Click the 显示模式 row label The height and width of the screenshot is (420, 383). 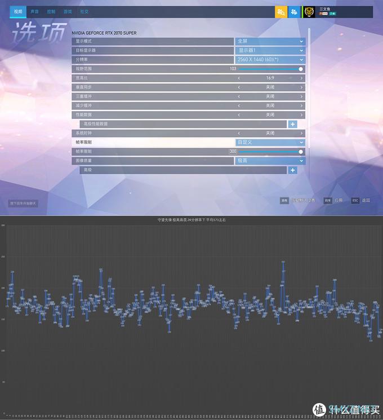(x=84, y=41)
